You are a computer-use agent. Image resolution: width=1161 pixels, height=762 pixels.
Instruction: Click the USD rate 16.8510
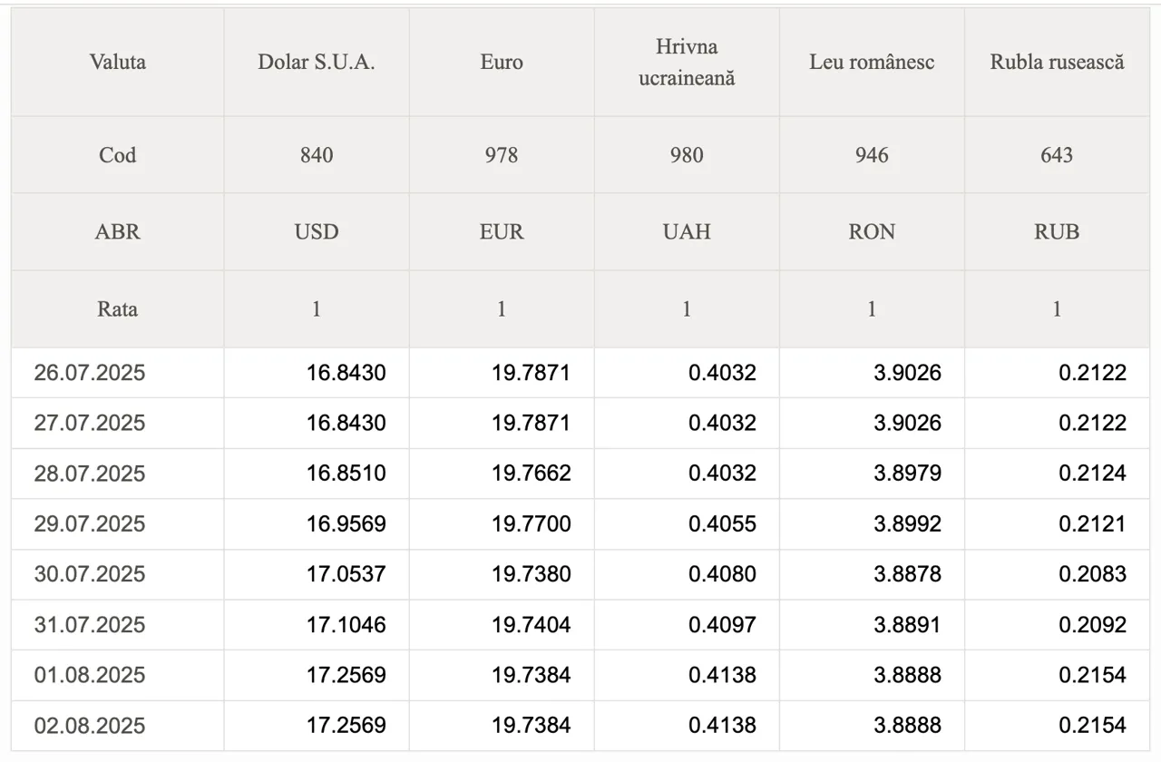346,474
